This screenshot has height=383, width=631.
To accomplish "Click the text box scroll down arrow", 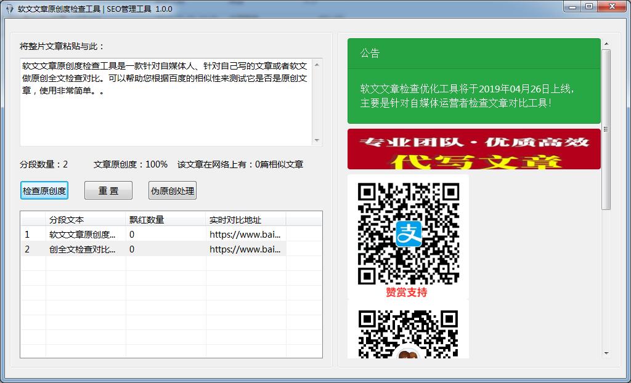I will [317, 140].
